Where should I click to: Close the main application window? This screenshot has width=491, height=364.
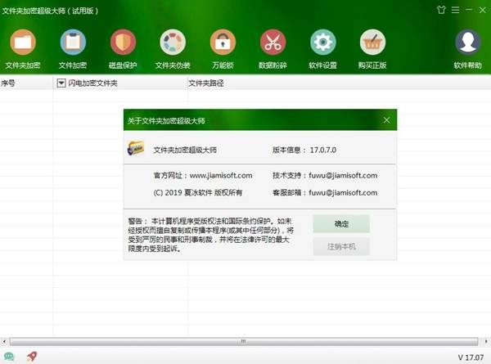click(x=482, y=10)
